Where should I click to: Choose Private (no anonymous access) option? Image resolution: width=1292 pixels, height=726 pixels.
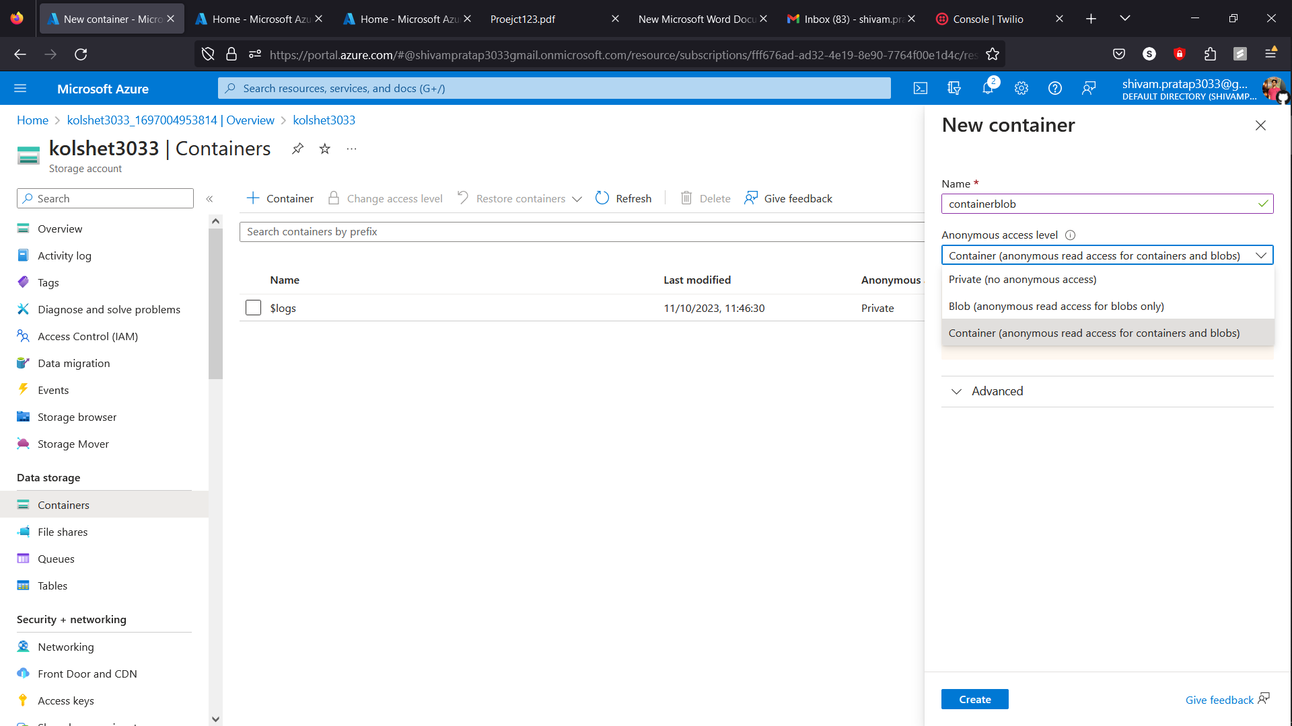click(1022, 280)
